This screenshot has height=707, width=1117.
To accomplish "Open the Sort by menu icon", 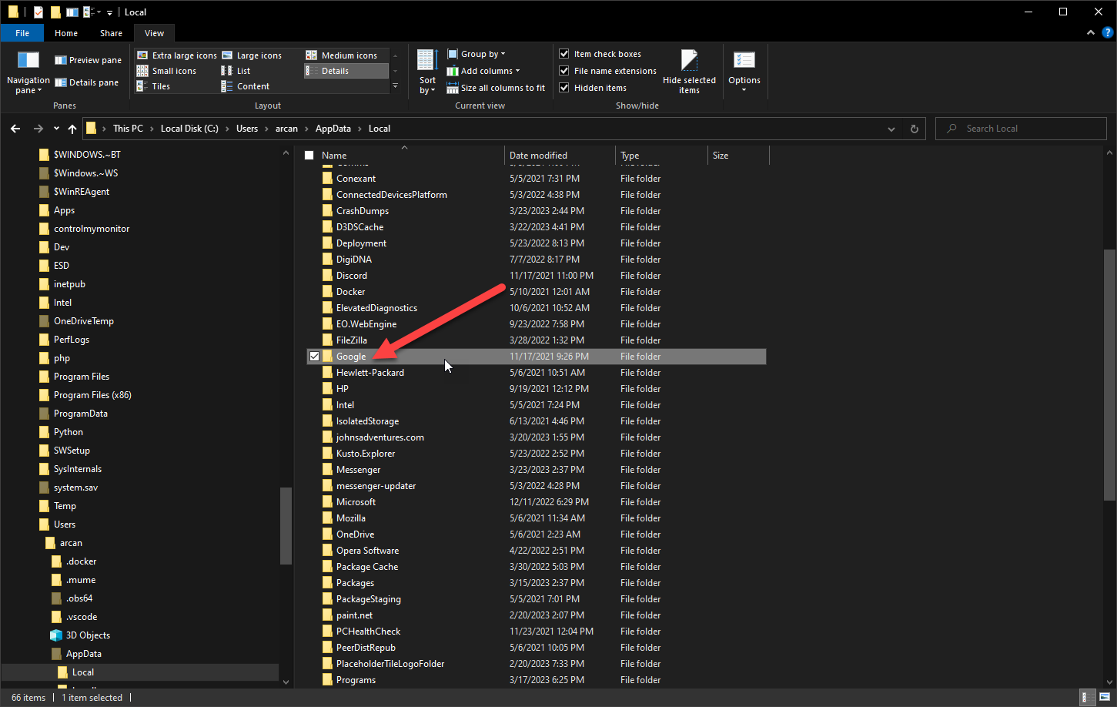I will 426,61.
